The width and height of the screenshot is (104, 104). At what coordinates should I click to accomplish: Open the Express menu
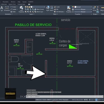(24, 2)
